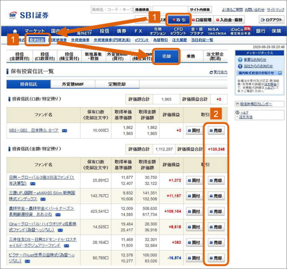Image resolution: width=287 pixels, height=269 pixels.
Task: Click the 注文方法 help link
Action: click(246, 117)
